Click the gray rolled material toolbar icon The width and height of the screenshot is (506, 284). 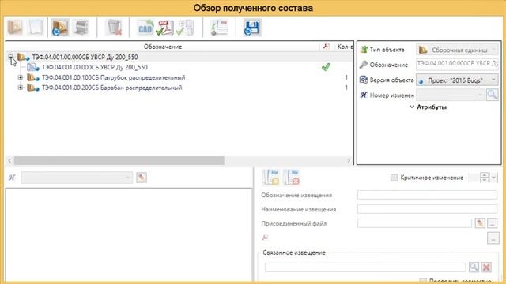point(81,28)
